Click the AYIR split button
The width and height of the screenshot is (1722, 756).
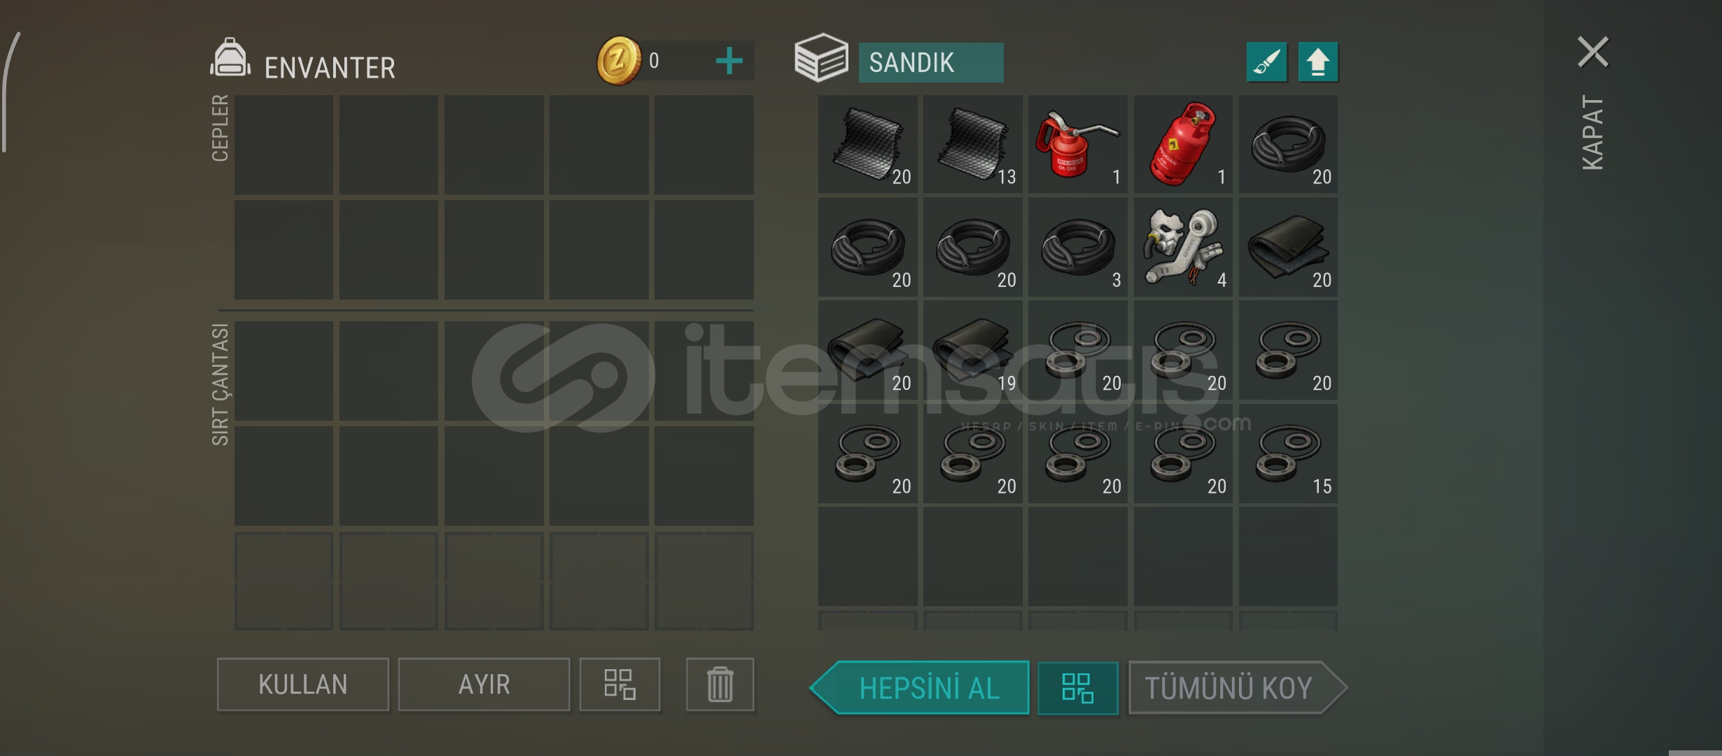coord(484,684)
